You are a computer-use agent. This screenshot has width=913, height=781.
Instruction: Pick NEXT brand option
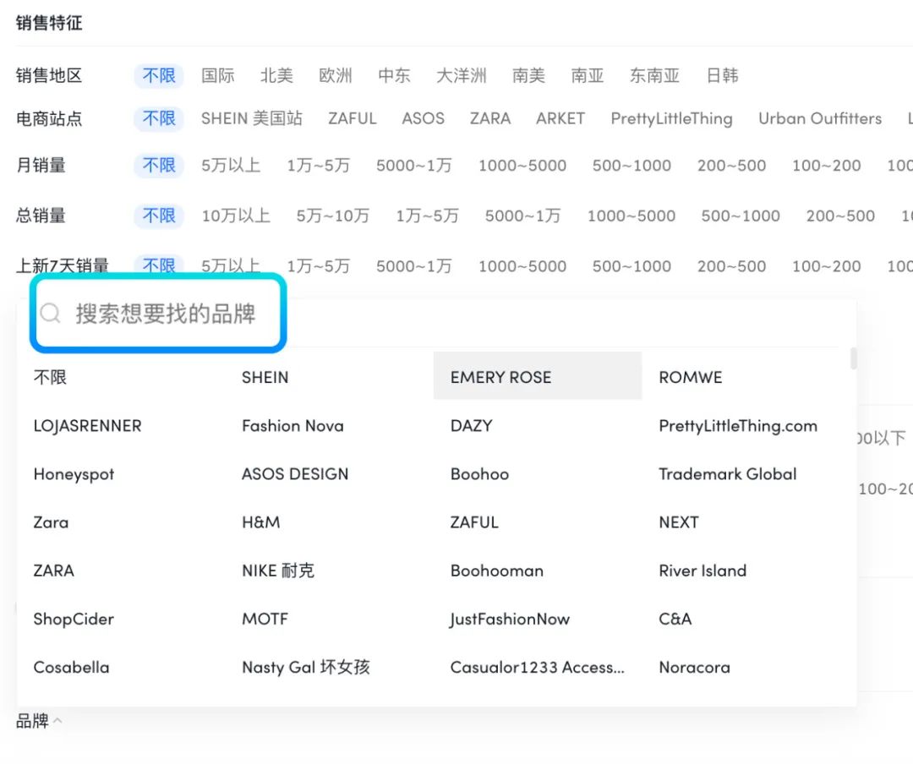pyautogui.click(x=679, y=522)
